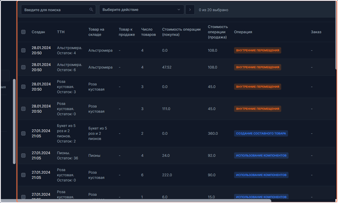338x203 pixels.
Task: Click the ТТН link "Альстромера. Остаток: 4"
Action: point(70,50)
